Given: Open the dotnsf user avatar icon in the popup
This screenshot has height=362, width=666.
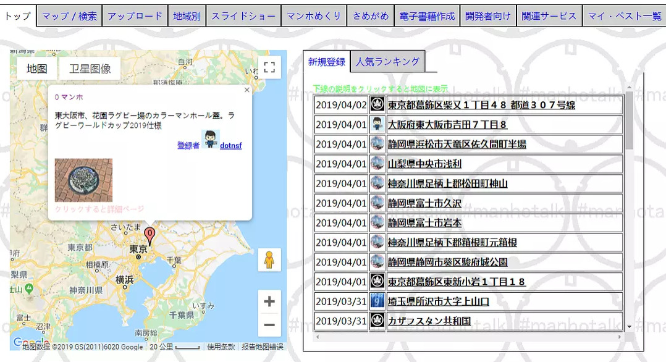Looking at the screenshot, I should [210, 140].
